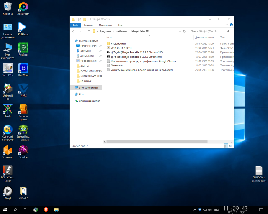
Task: Click the Explorer help question mark icon
Action: 231,25
